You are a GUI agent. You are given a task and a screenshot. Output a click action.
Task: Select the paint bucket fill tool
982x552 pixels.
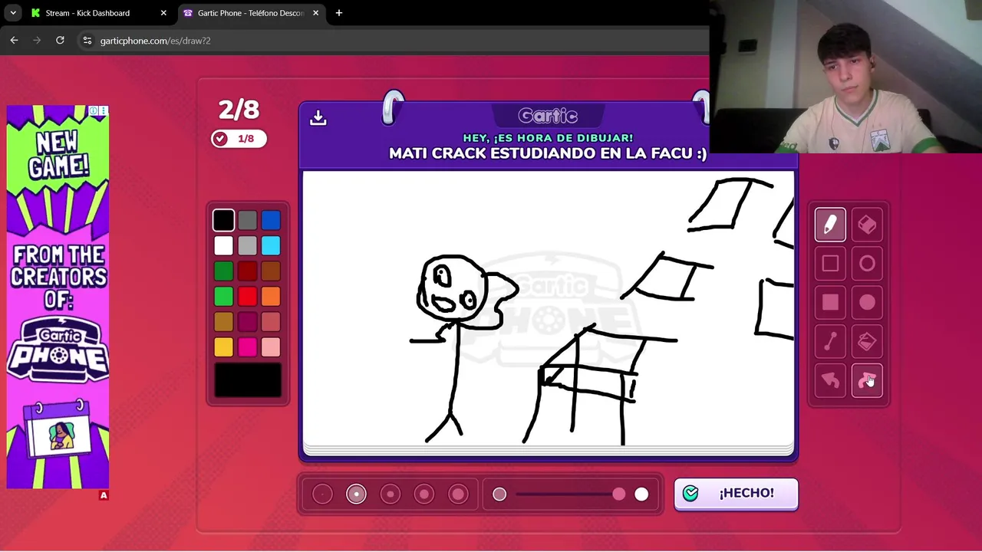(x=867, y=342)
